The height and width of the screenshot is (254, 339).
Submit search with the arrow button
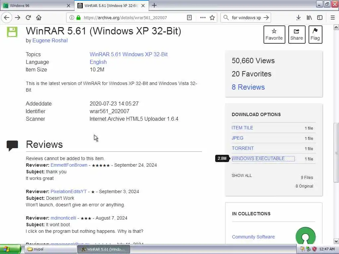266,18
